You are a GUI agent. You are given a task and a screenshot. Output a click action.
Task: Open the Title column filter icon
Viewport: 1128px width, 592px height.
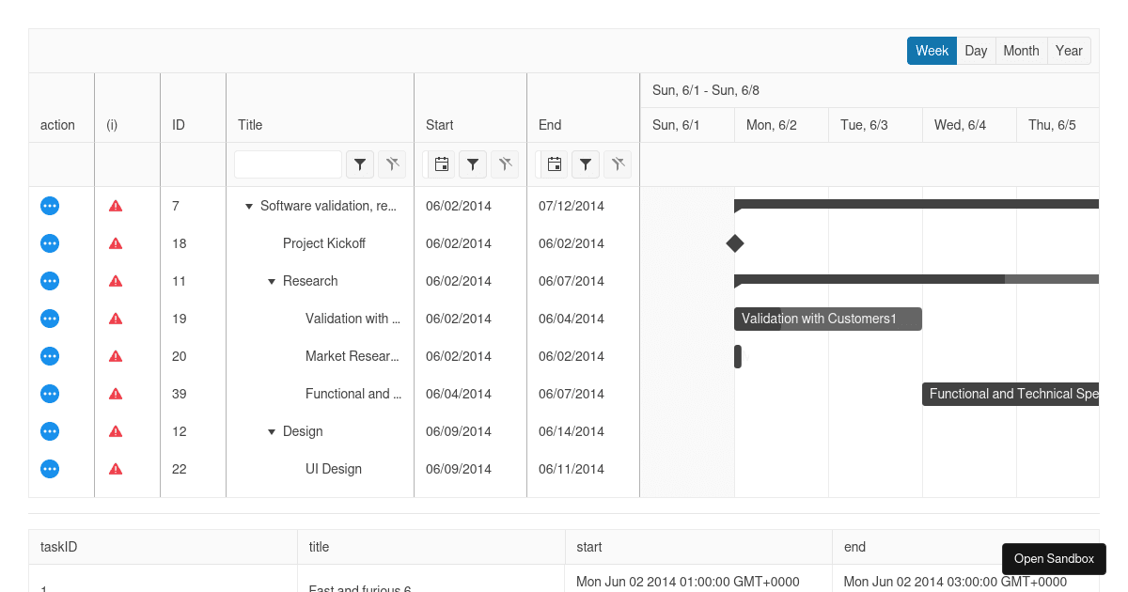360,164
